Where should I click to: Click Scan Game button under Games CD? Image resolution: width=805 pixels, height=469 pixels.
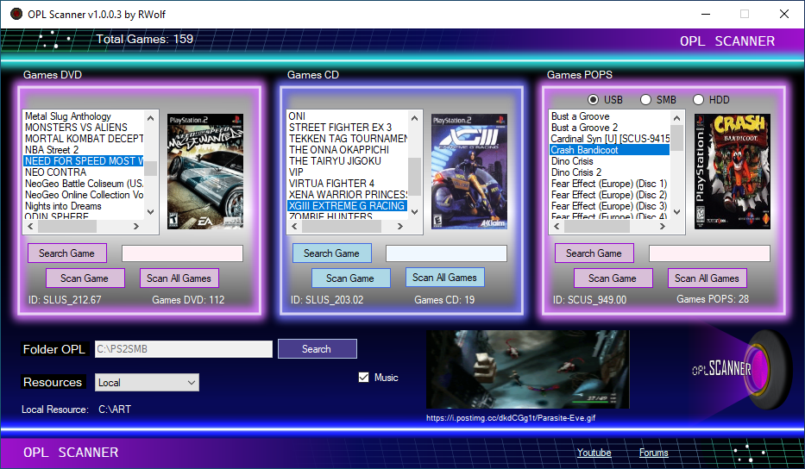[x=350, y=278]
